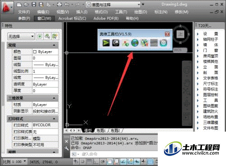Open the WCS dropdown below ViewCube
Image resolution: width=226 pixels, height=166 pixels.
180,50
